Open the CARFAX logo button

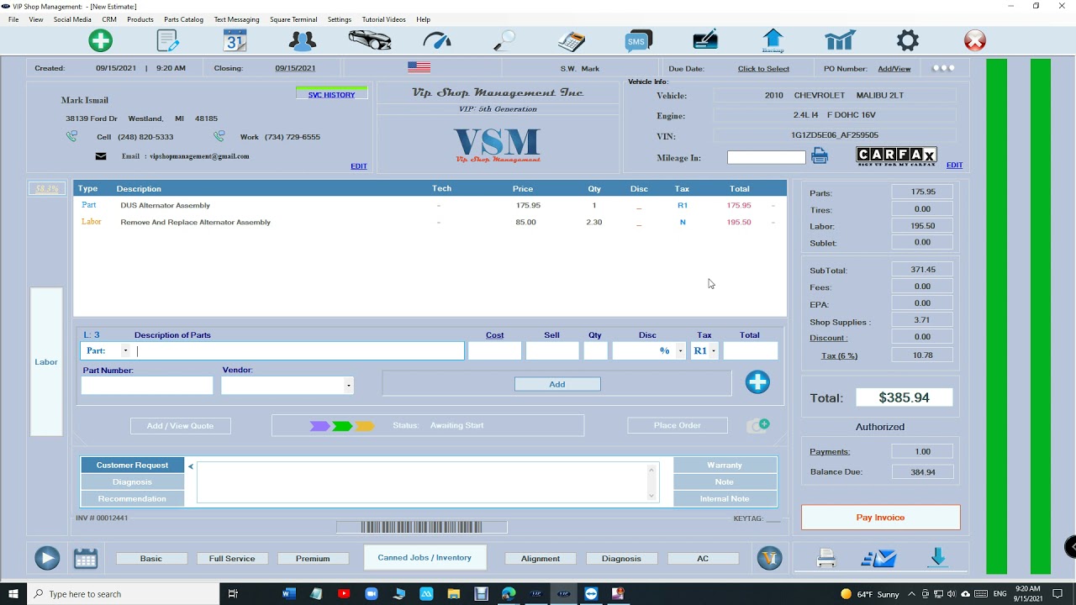click(x=896, y=155)
